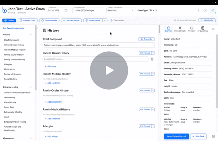Click Additional entry under Family Ocular History
The width and height of the screenshot is (218, 141).
(x=53, y=102)
